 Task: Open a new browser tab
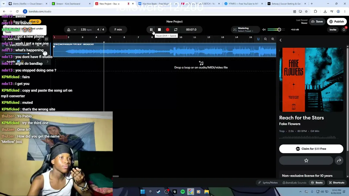click(x=312, y=4)
